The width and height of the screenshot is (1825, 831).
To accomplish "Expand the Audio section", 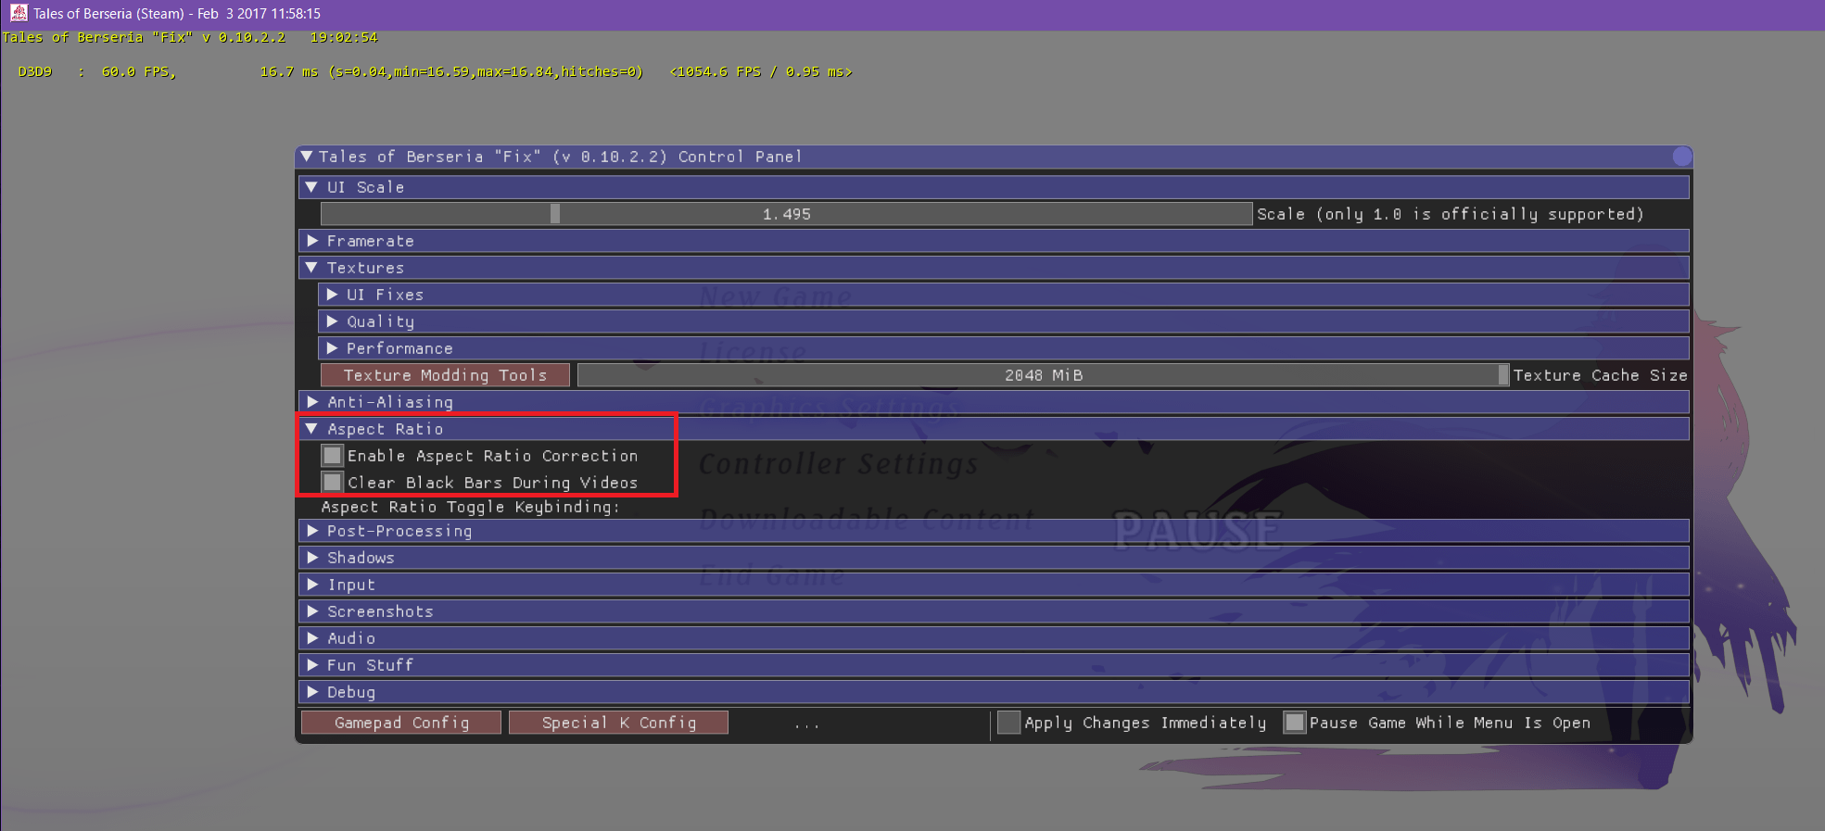I will (x=994, y=638).
